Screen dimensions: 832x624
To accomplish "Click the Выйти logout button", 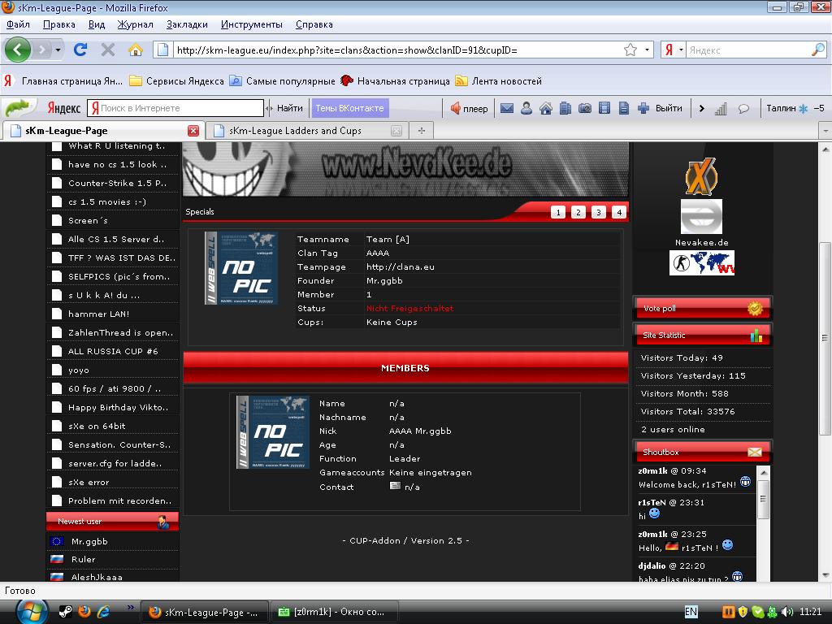I will click(669, 108).
